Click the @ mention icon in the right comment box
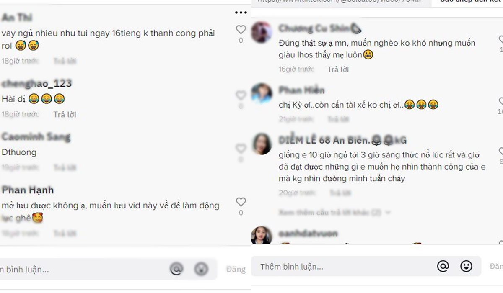Screen dimensions: 503x293 point(443,266)
